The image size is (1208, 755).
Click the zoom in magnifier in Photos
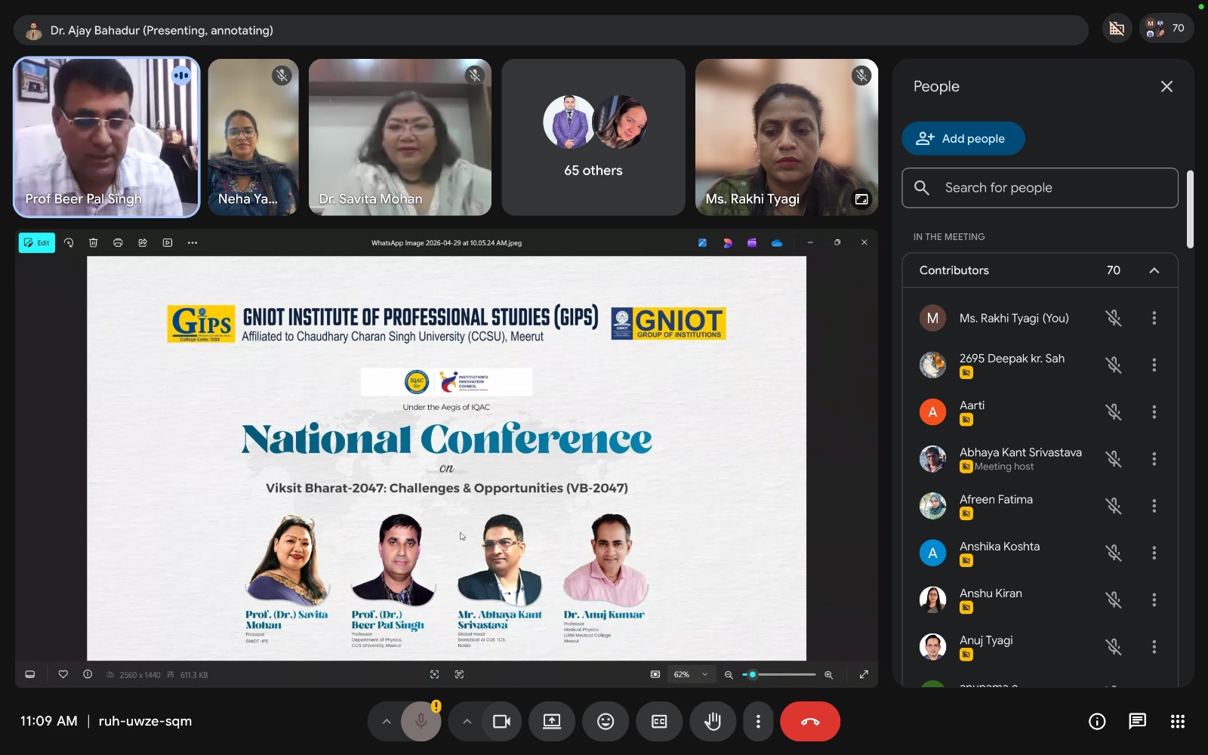click(x=829, y=675)
